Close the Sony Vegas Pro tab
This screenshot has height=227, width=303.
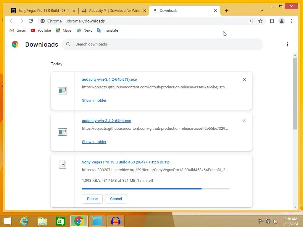tap(74, 11)
